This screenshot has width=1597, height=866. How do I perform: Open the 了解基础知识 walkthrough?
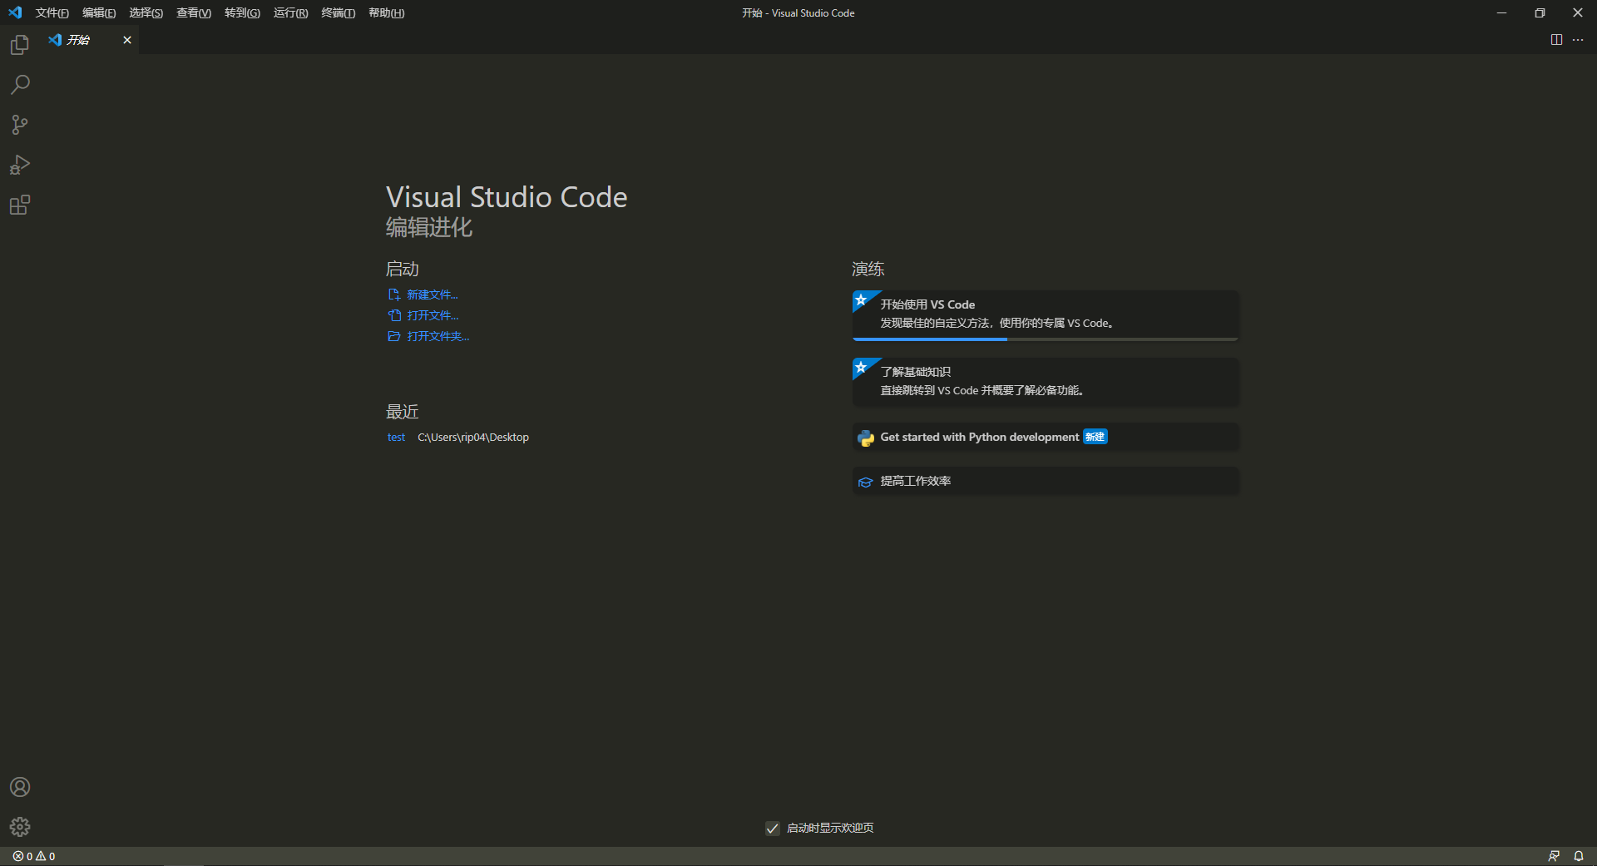(1046, 382)
